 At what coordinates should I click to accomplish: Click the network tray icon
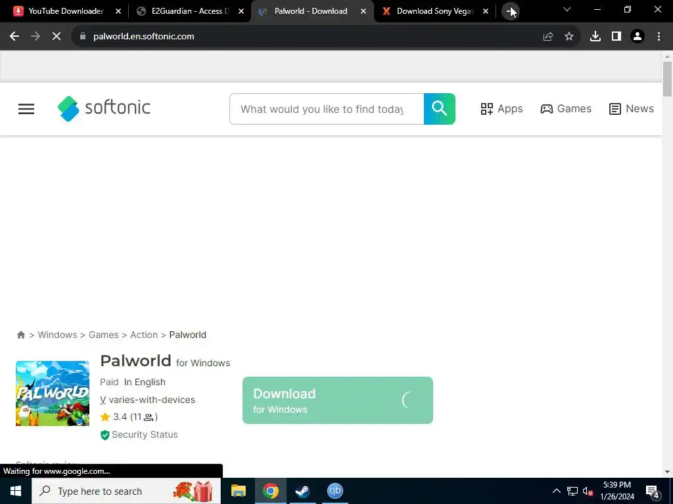(x=572, y=491)
